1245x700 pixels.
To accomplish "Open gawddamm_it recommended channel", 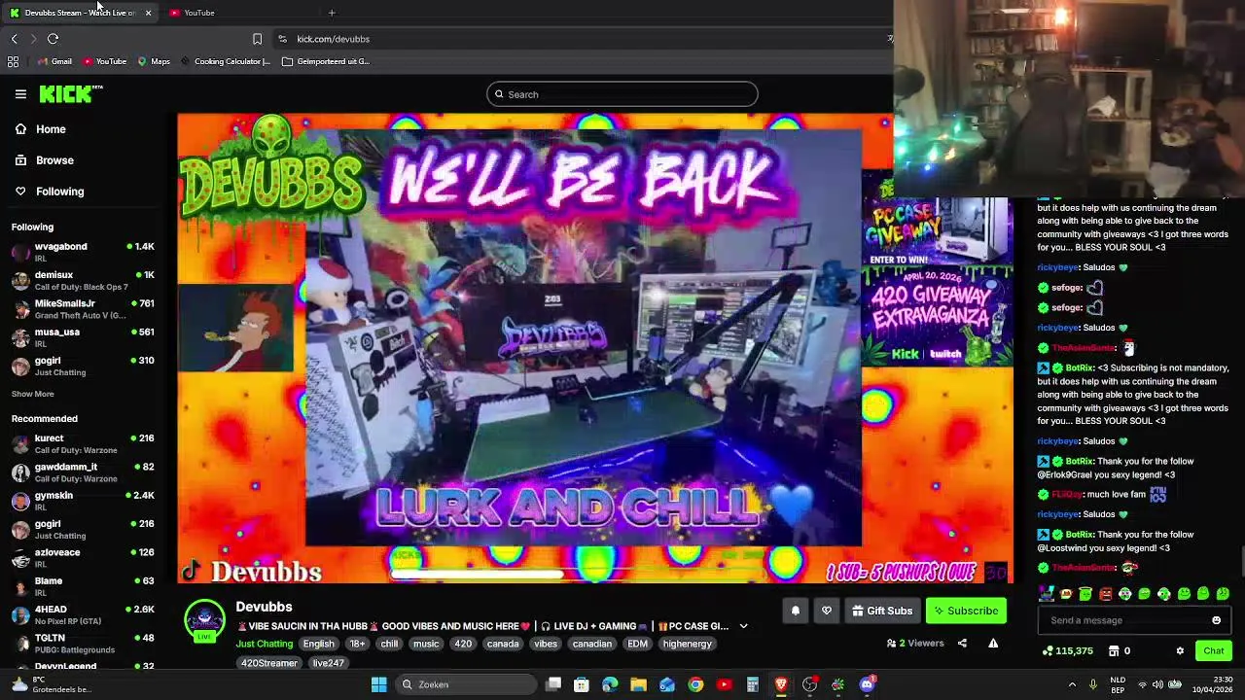I will click(83, 472).
